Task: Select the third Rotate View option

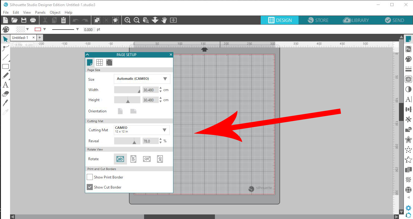Action: click(147, 159)
